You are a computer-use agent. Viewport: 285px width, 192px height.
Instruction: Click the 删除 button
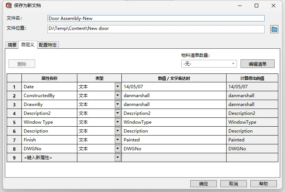coord(22,64)
